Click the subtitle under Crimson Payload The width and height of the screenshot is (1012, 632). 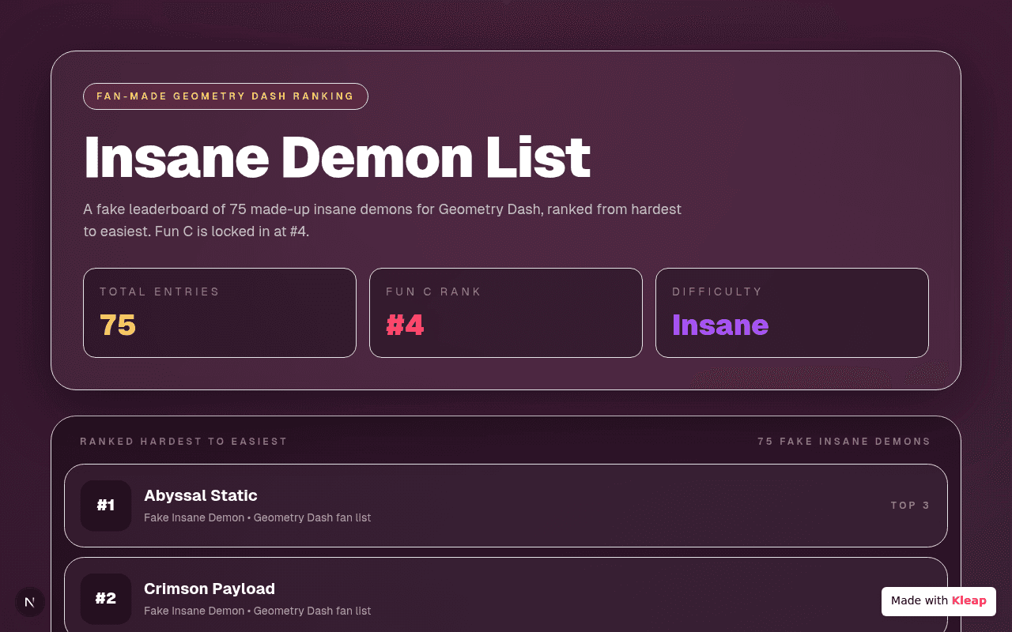pyautogui.click(x=258, y=611)
